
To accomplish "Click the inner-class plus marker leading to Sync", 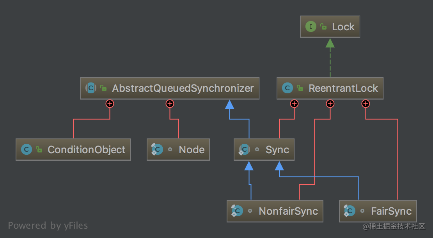I will pos(295,104).
